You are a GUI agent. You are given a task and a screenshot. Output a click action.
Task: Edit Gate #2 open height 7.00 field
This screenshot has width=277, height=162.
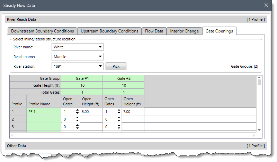pos(133,112)
